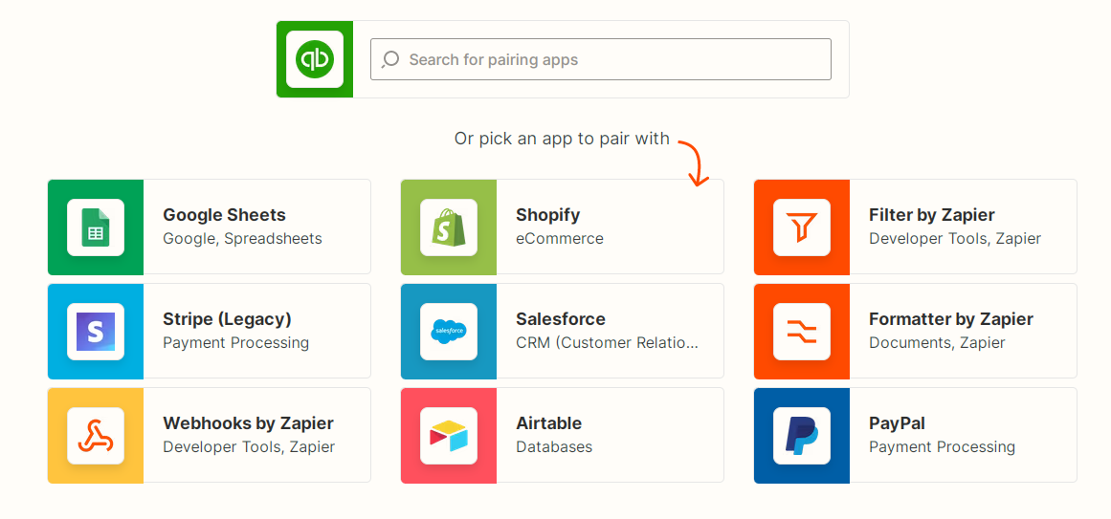1111x519 pixels.
Task: Click the "eCommerce" category text
Action: 560,239
